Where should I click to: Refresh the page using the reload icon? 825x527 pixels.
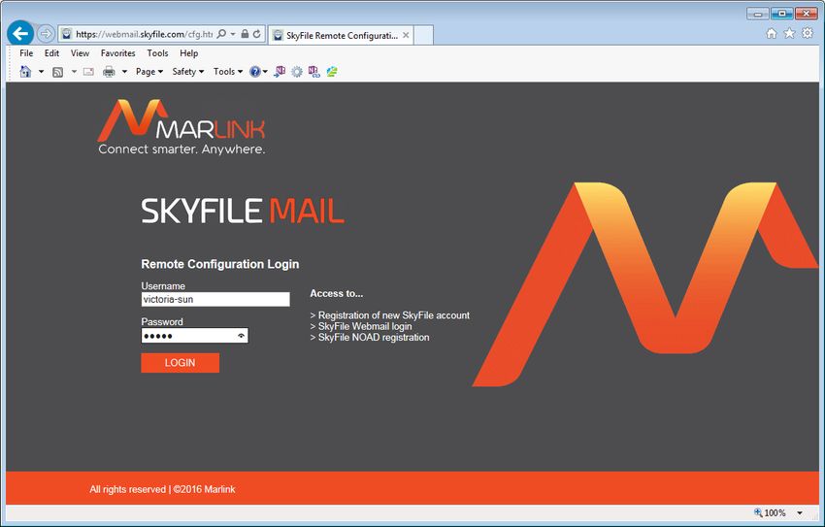point(257,34)
